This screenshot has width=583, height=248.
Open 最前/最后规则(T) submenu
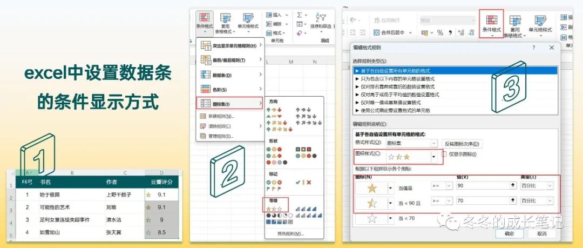click(231, 60)
